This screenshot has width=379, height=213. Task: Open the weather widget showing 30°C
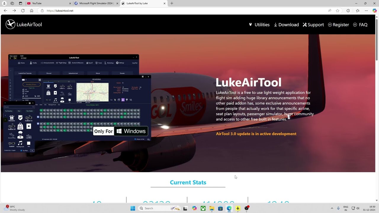pyautogui.click(x=14, y=208)
